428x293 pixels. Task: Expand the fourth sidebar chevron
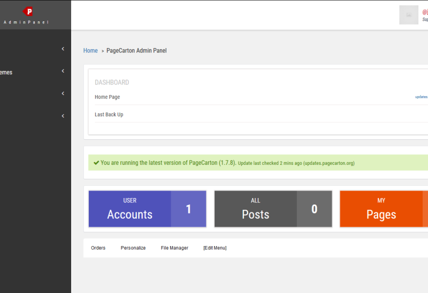pos(63,116)
